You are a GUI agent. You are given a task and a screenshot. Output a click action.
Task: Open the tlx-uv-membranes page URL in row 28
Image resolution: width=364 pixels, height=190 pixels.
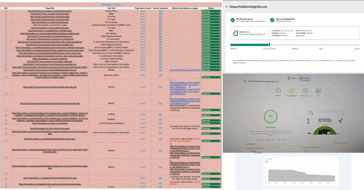[x=50, y=123]
